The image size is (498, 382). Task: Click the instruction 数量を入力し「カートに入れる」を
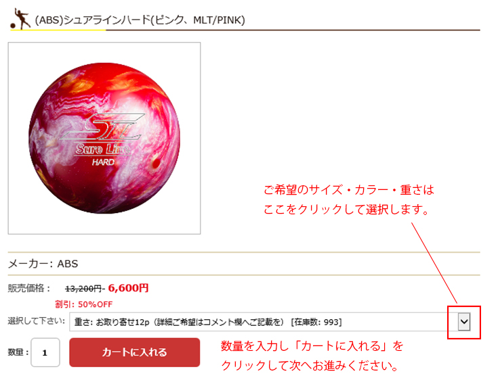pos(312,346)
